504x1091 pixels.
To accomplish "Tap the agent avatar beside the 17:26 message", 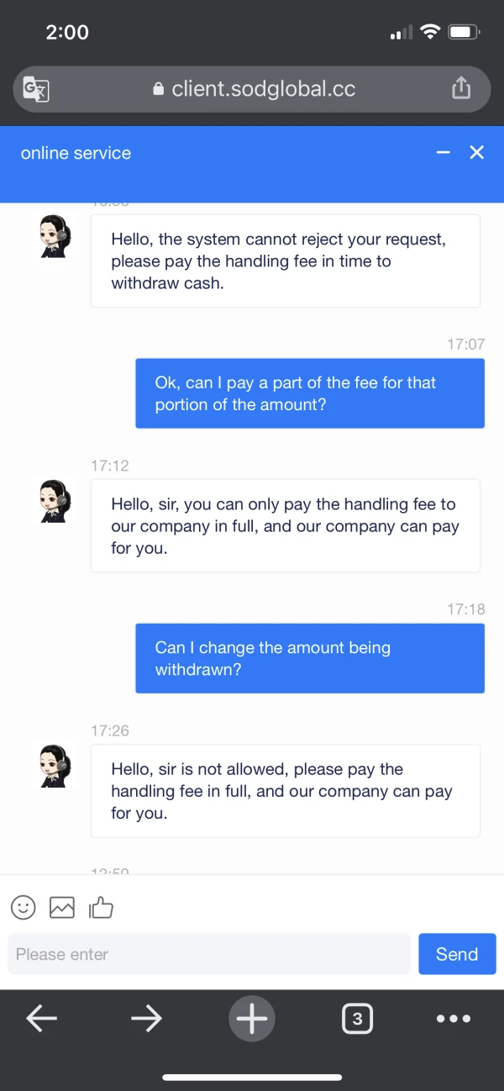I will (56, 766).
